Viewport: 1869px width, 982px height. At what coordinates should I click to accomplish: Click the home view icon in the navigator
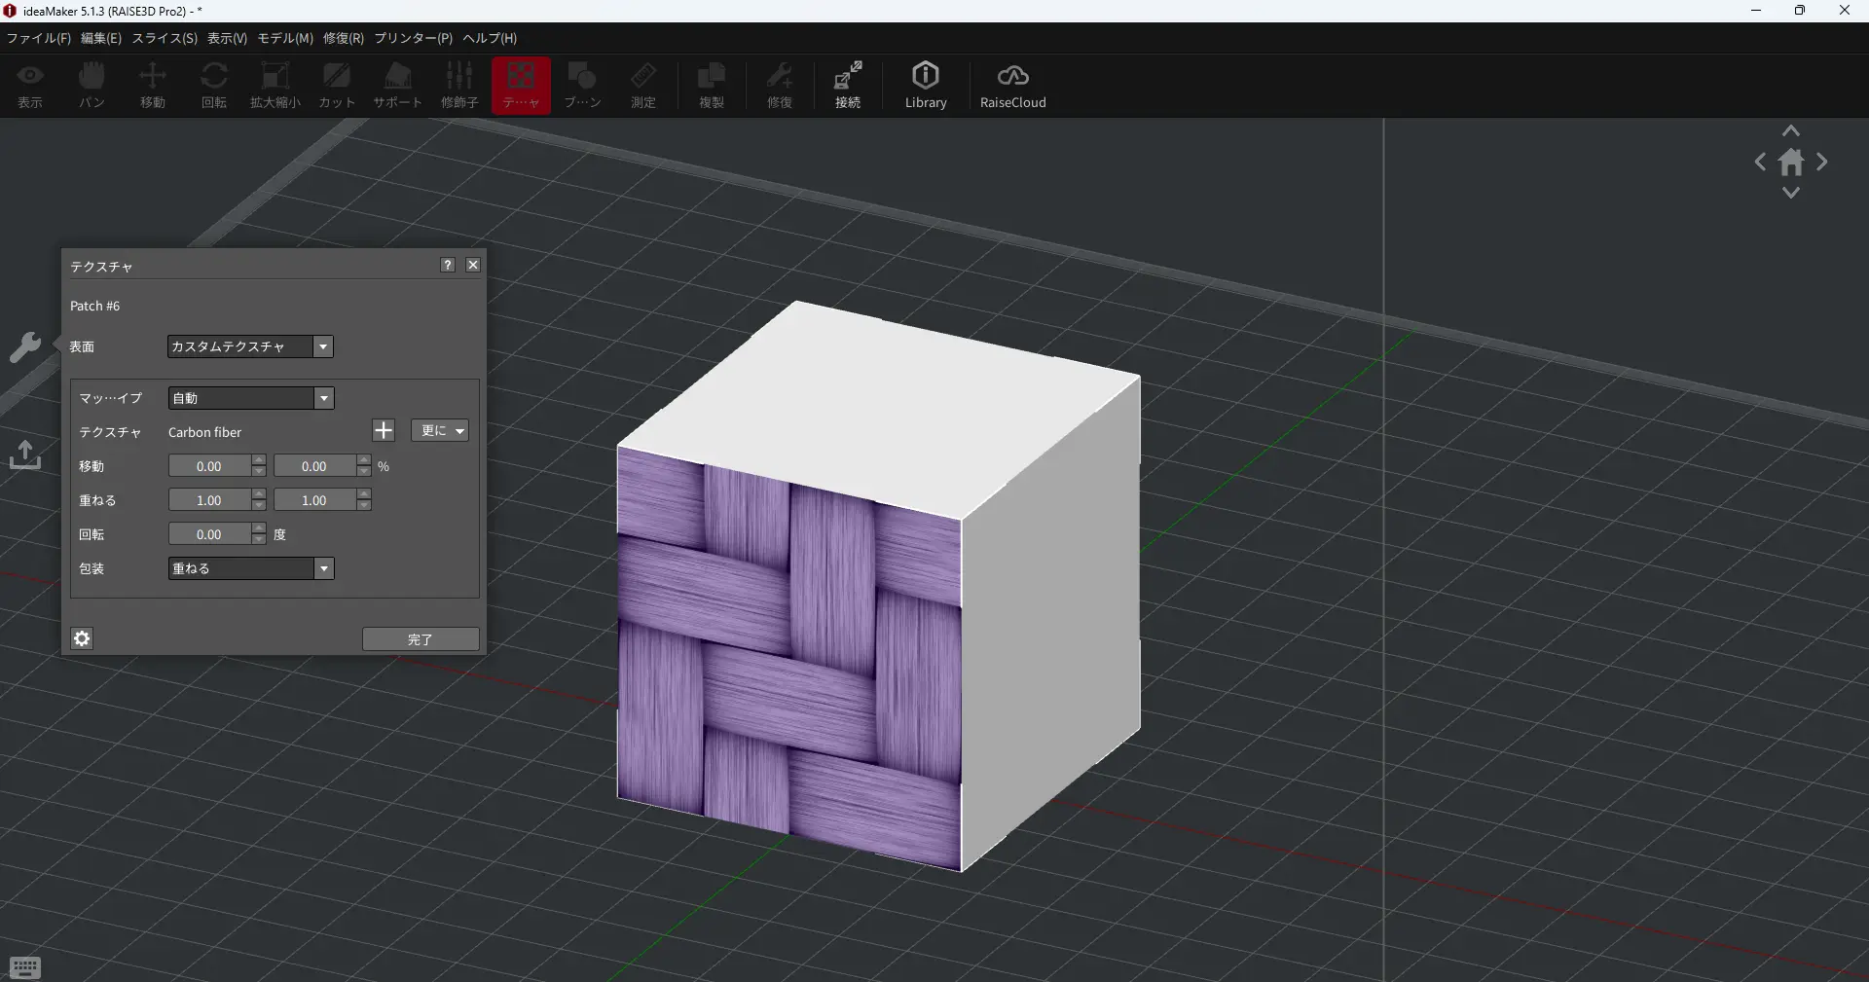(1791, 163)
